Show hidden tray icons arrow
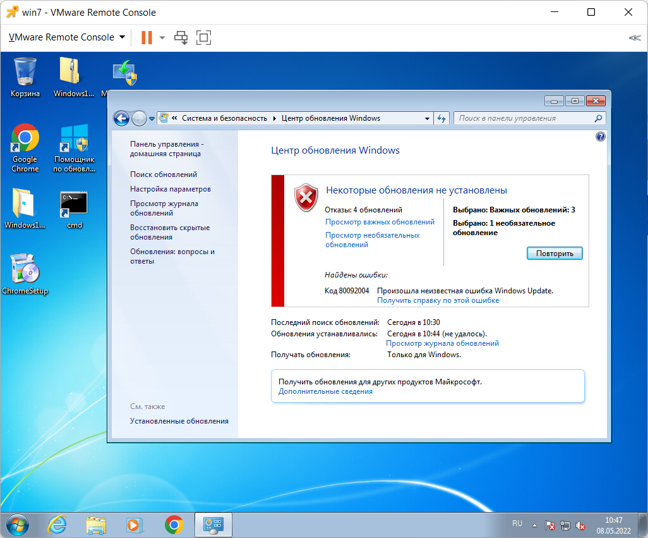The image size is (648, 538). [x=534, y=525]
